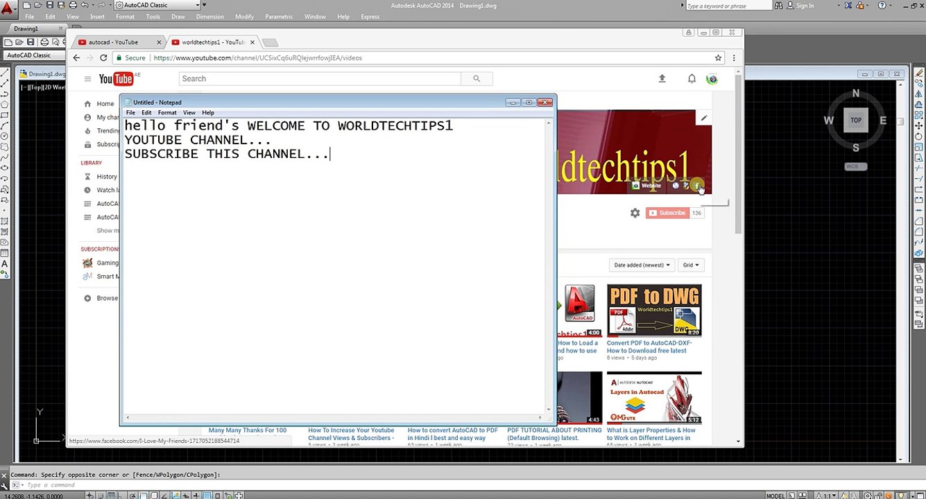Viewport: 926px width, 499px height.
Task: Select the Table tool in the Draw toolbar
Action: (5, 253)
